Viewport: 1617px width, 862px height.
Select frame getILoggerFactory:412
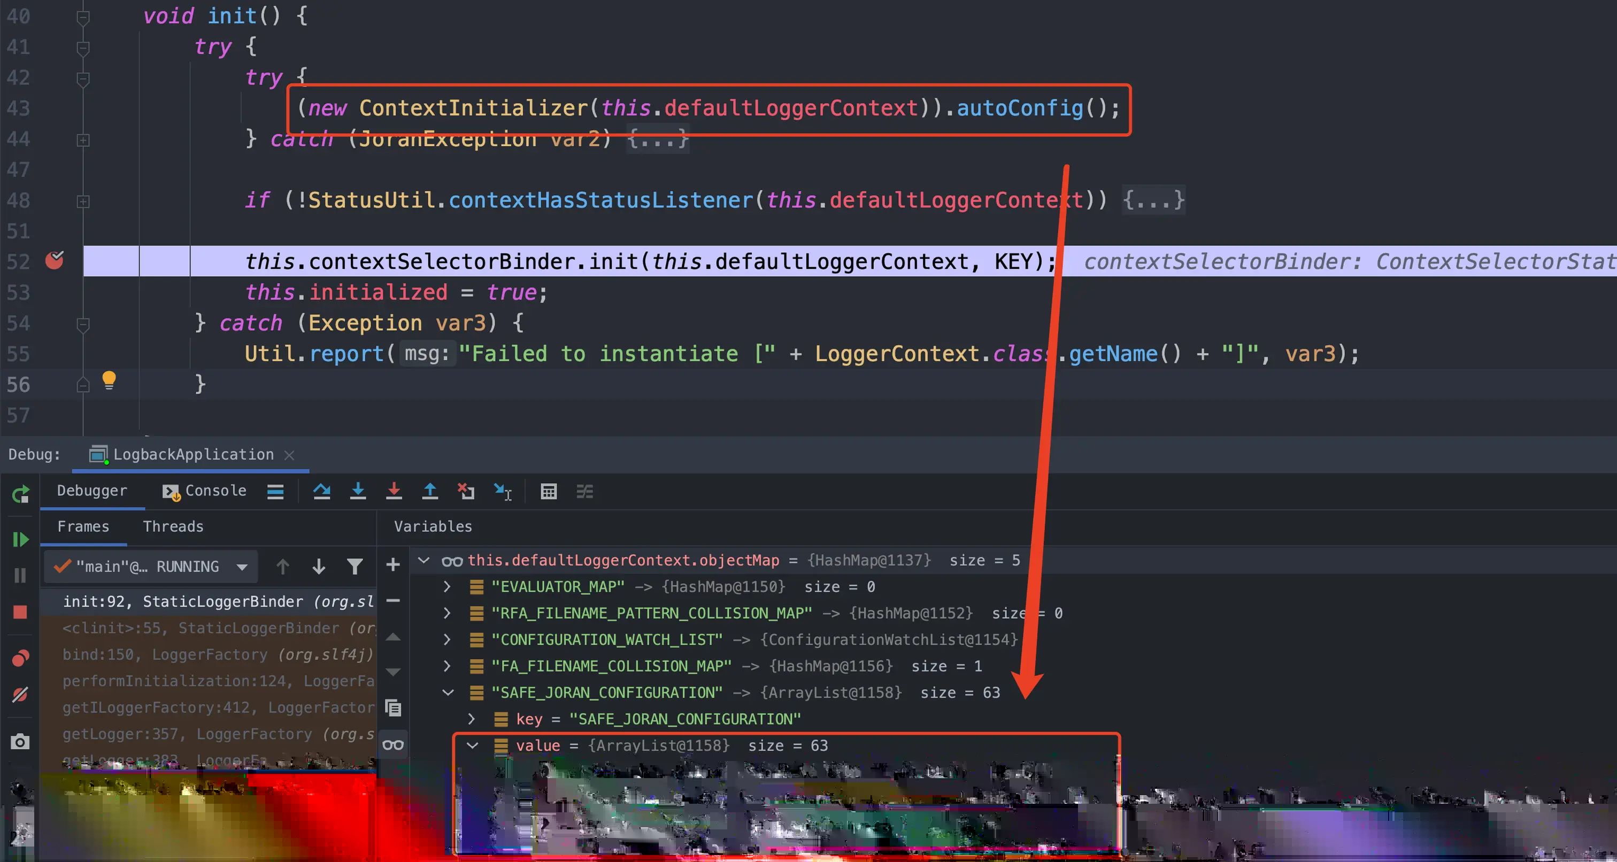click(x=209, y=707)
